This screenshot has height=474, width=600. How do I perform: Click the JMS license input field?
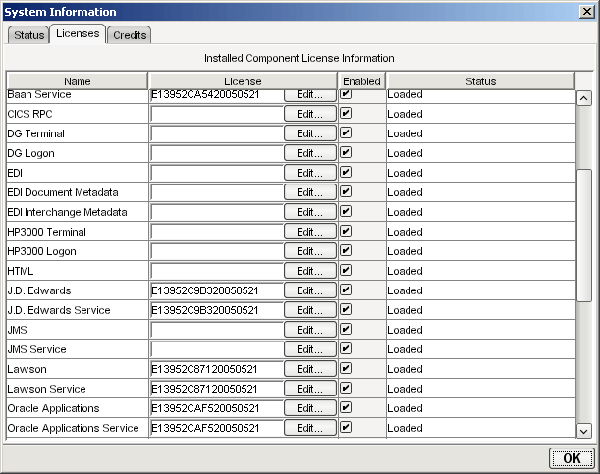pyautogui.click(x=217, y=330)
